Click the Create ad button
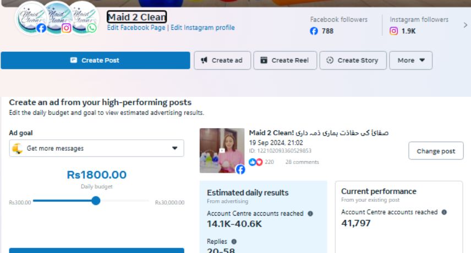 click(222, 61)
